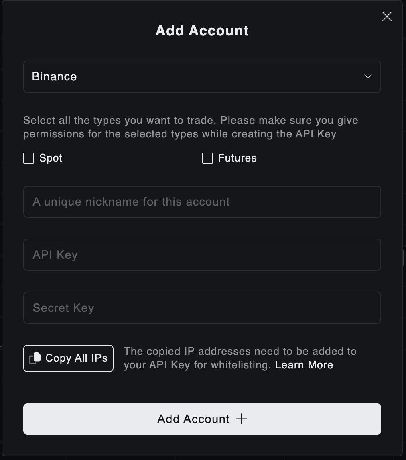Screen dimensions: 406x460
Task: Copy all IPs with the button
Action: pyautogui.click(x=68, y=358)
